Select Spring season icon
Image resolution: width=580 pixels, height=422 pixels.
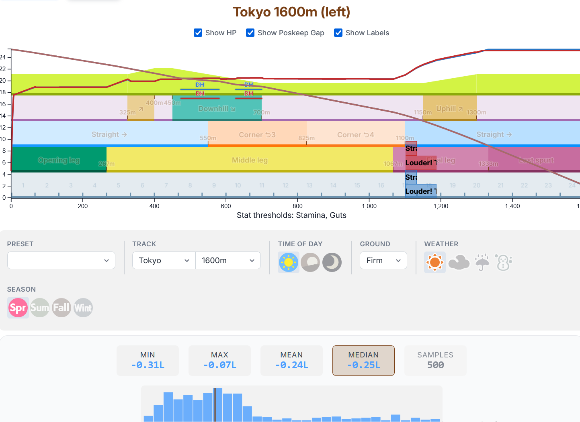coord(18,308)
